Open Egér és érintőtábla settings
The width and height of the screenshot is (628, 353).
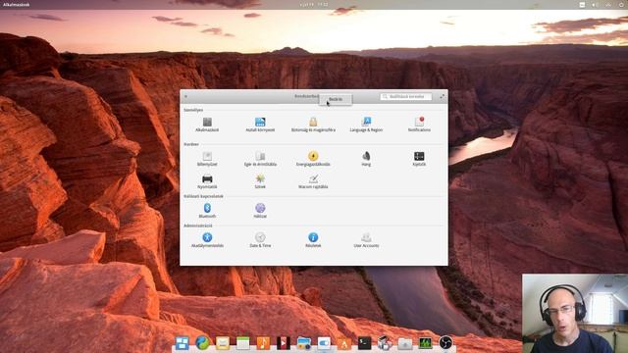pyautogui.click(x=260, y=159)
